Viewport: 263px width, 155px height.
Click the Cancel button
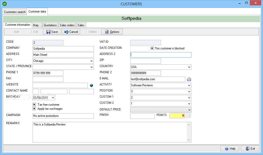[71, 32]
